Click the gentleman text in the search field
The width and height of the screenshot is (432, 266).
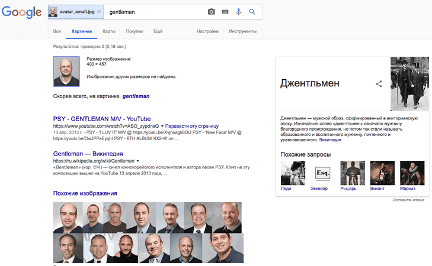point(122,12)
